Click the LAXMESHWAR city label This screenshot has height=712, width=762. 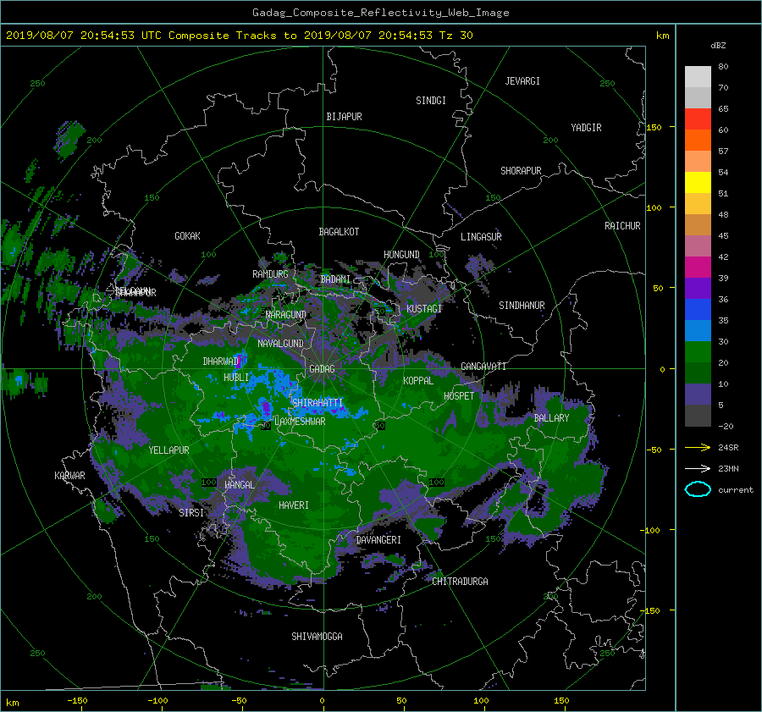click(x=300, y=422)
